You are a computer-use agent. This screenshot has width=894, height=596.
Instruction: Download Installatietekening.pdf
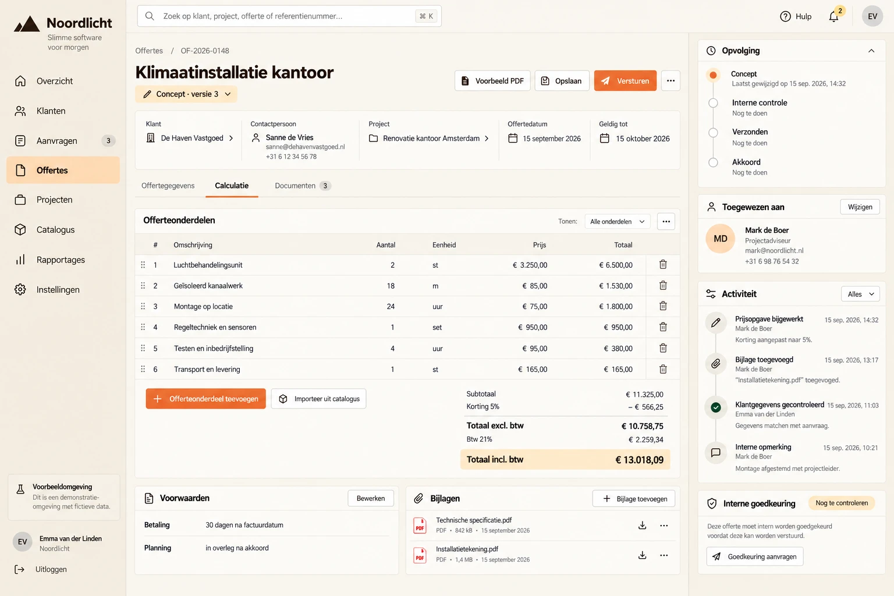(643, 555)
